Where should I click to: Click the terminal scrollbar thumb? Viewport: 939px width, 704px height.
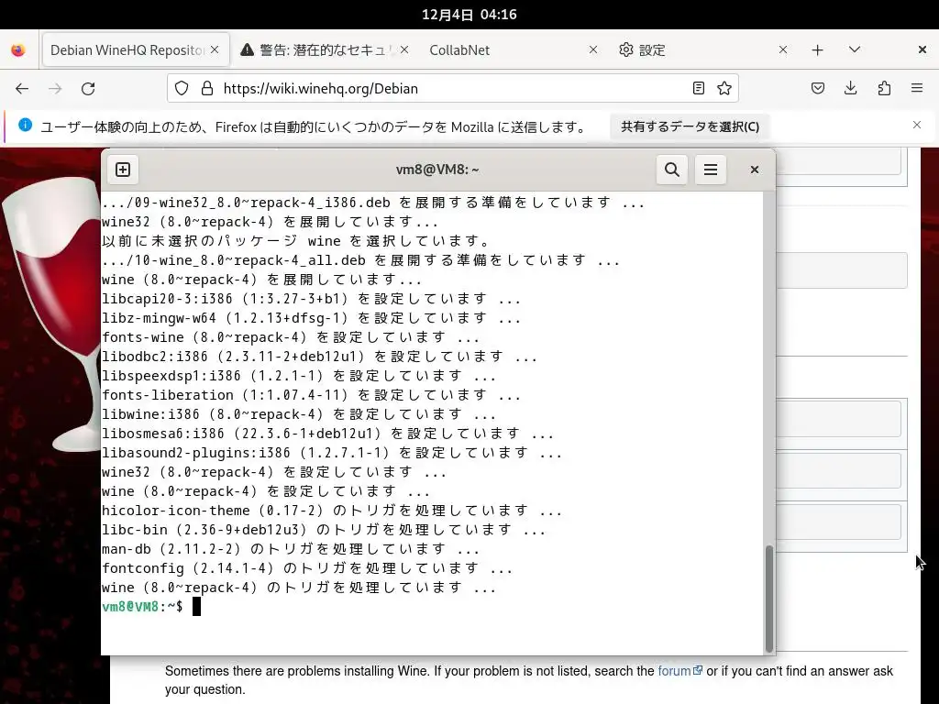coord(769,599)
